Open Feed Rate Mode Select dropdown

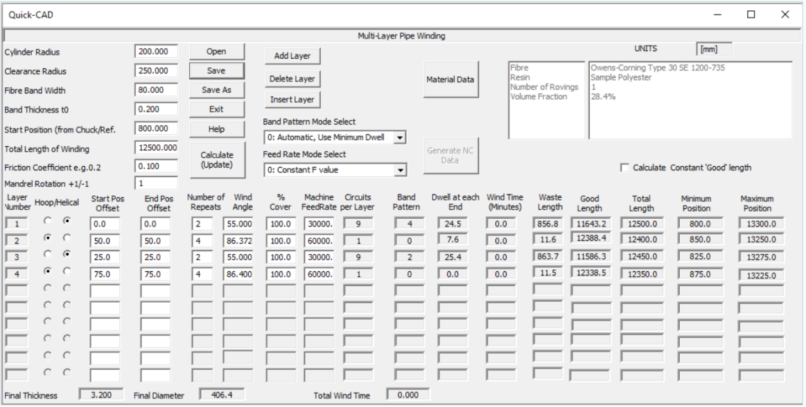coord(401,170)
